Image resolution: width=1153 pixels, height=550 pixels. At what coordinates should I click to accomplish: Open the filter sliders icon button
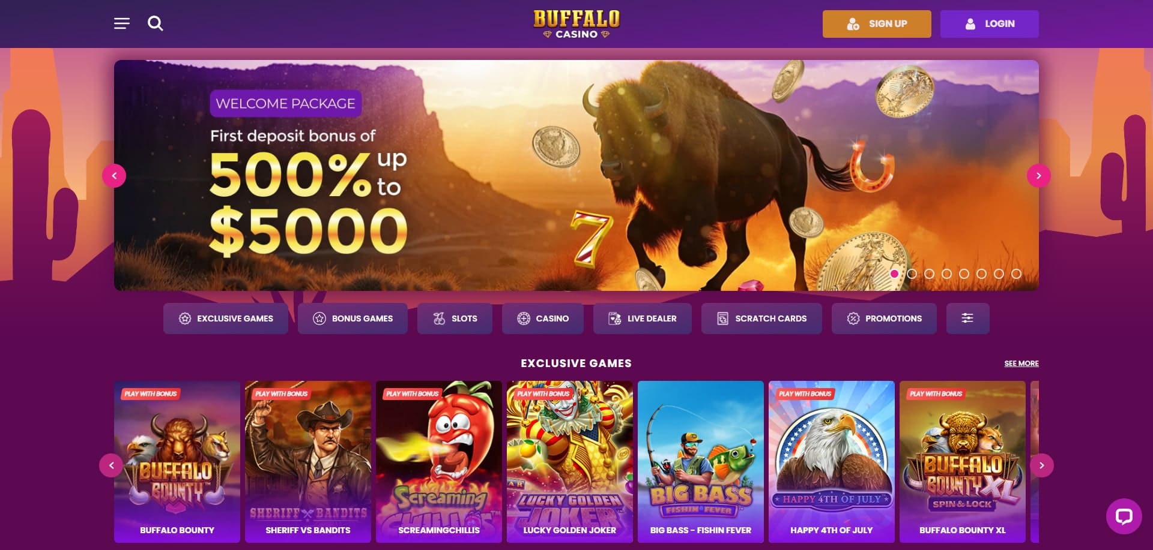[967, 318]
